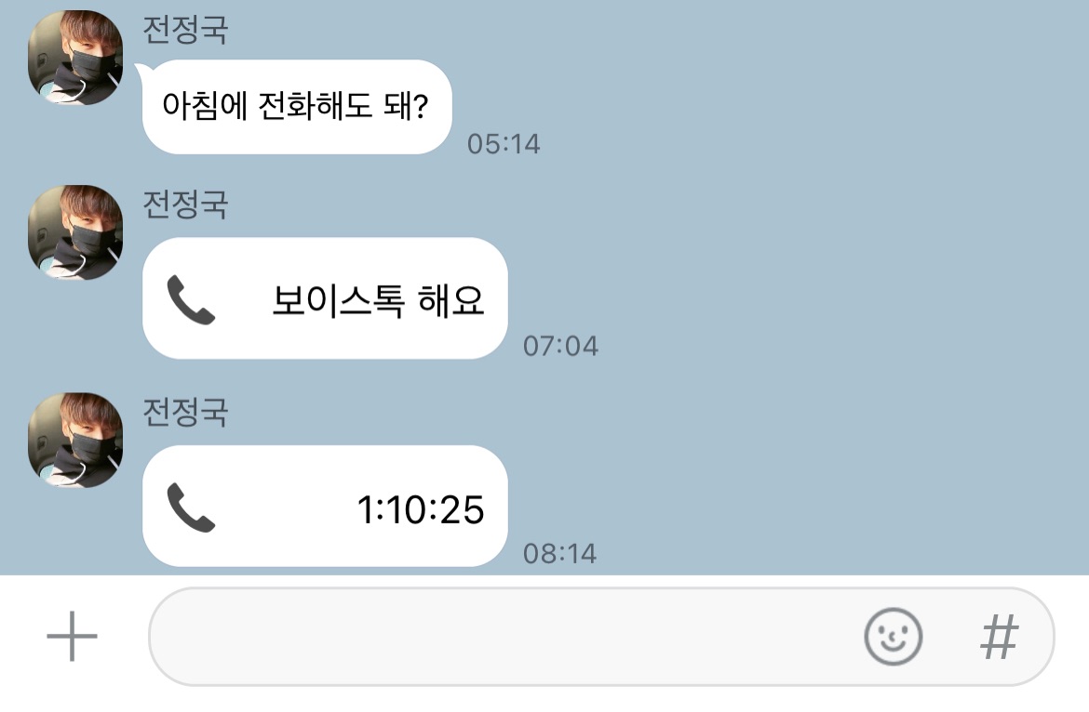Tap sender name 전정국 above 1:10:25 bubble
1089x712 pixels.
pyautogui.click(x=185, y=413)
